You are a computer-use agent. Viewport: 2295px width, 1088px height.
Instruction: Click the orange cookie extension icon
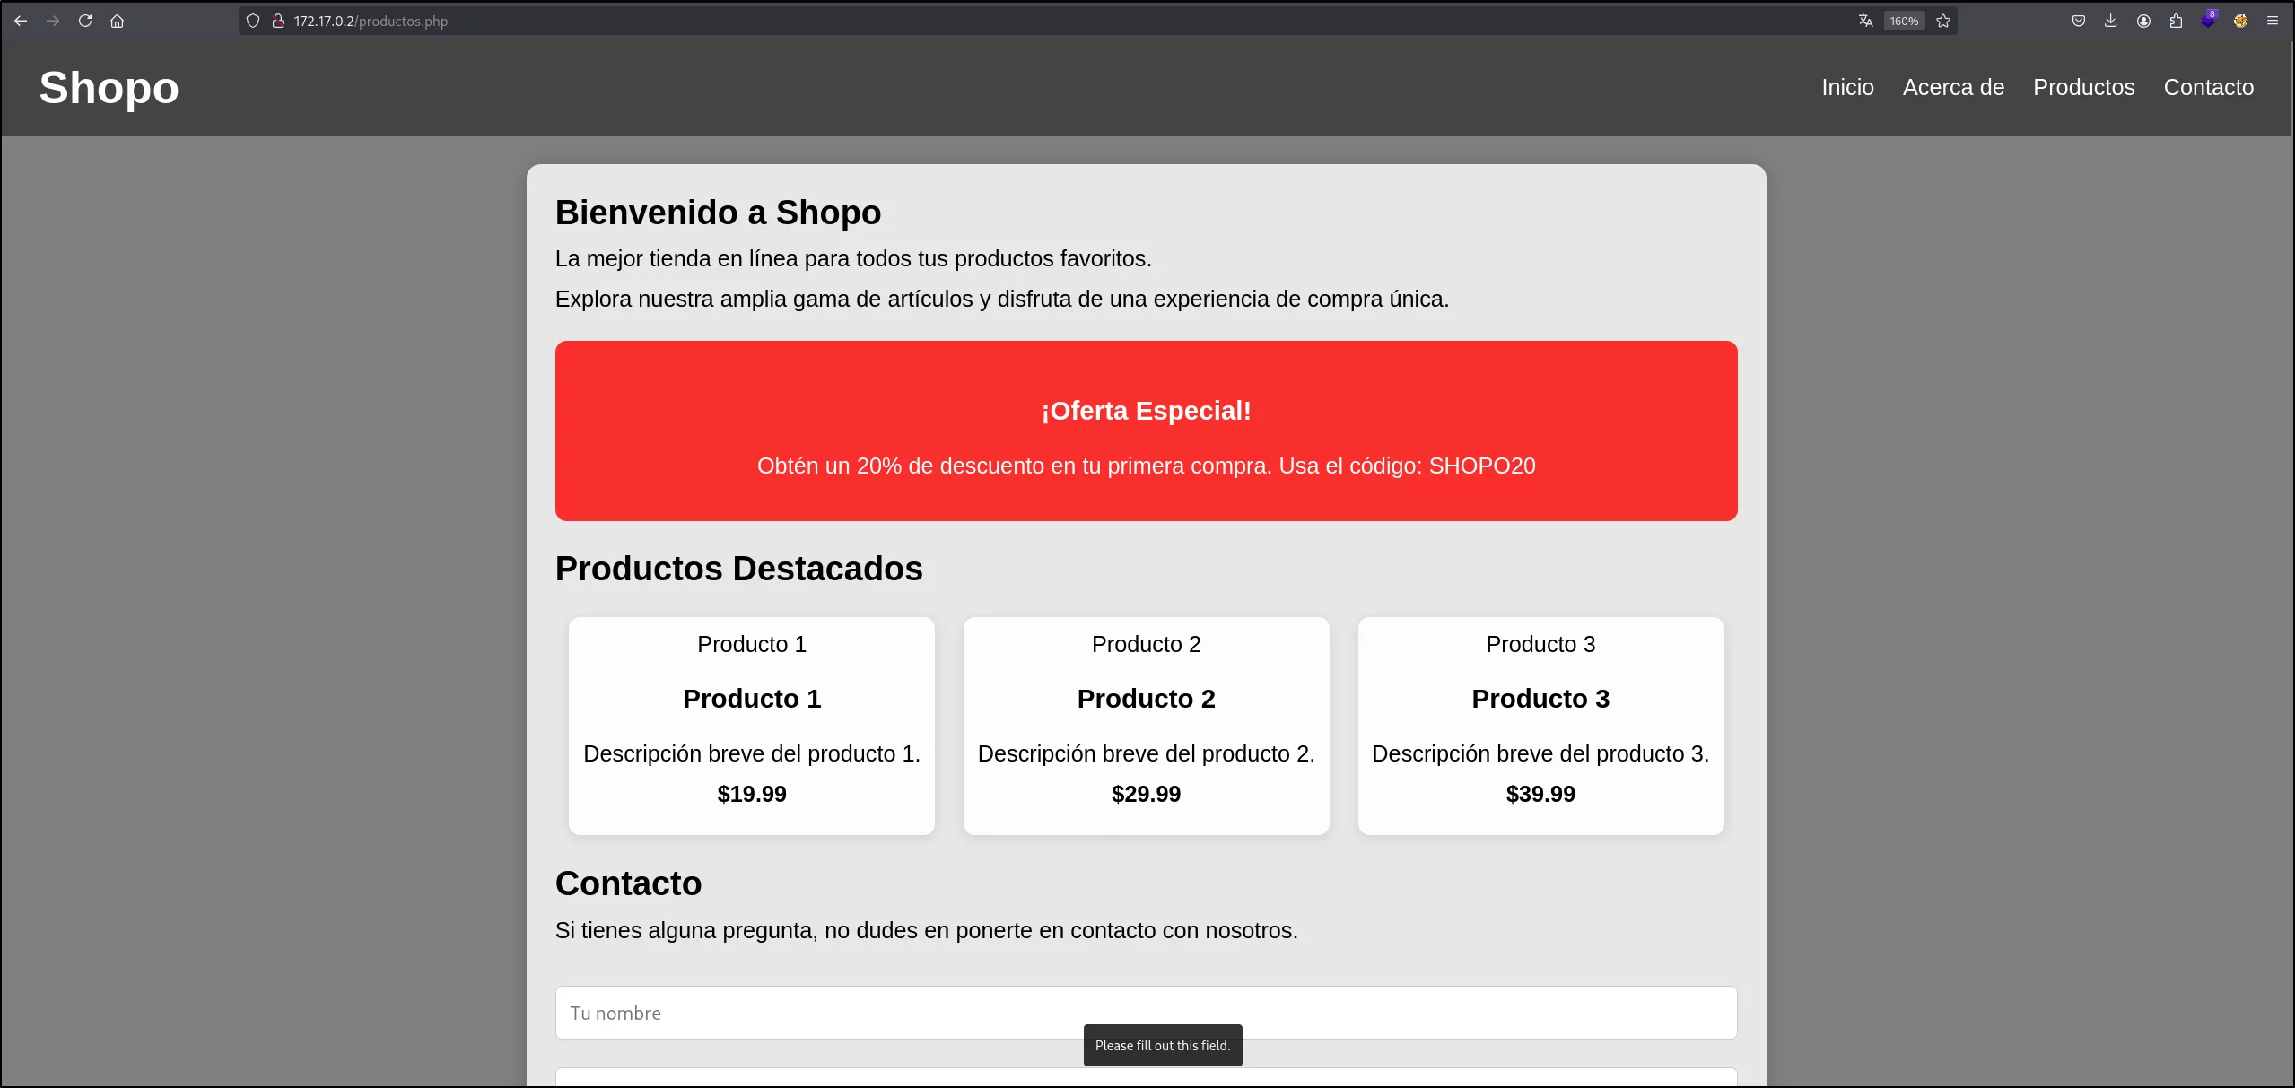[2240, 21]
